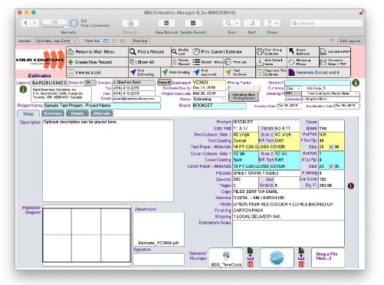384x285 pixels.
Task: Click the Find a Record magnifier icon
Action: point(133,52)
